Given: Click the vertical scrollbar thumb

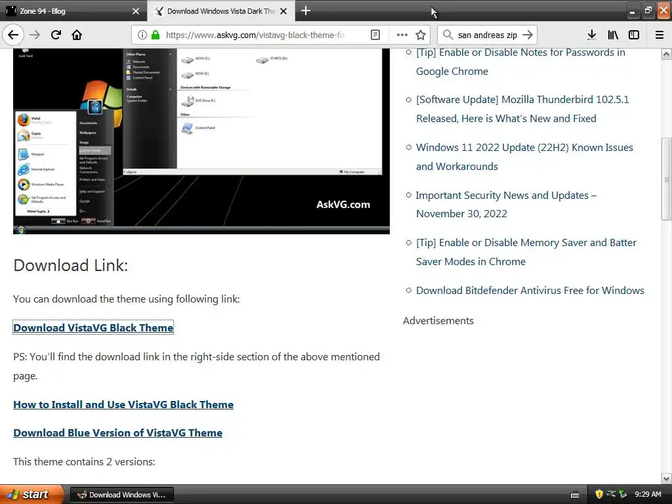Looking at the screenshot, I should [667, 179].
